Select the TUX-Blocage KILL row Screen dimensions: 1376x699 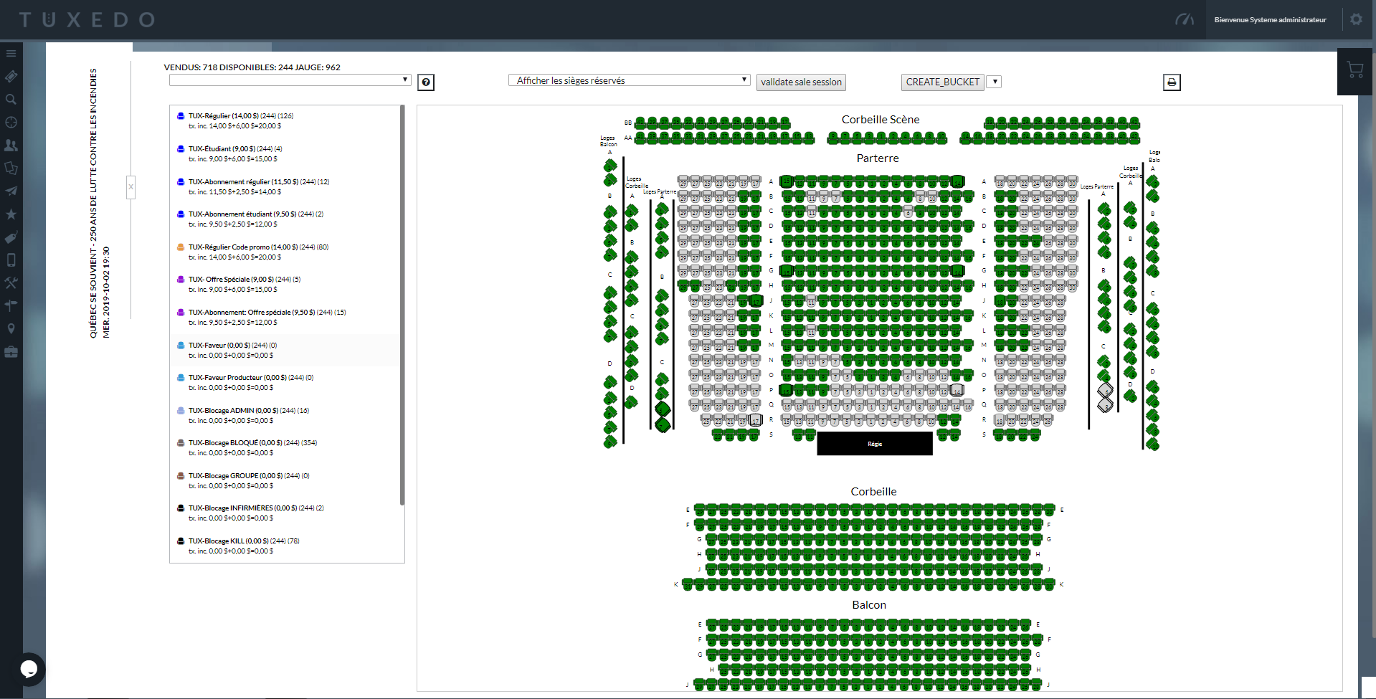[285, 546]
